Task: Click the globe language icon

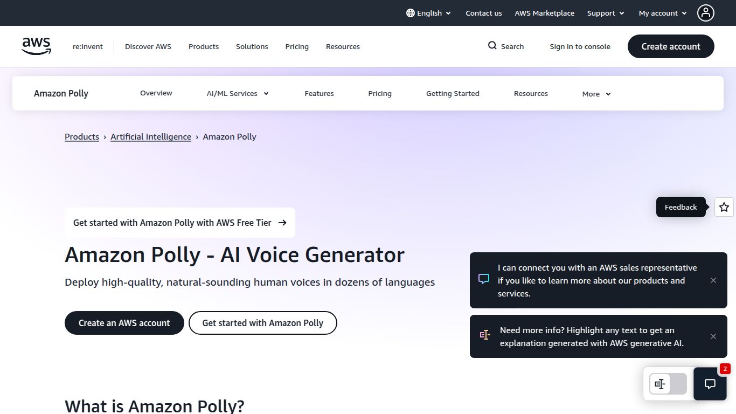Action: (409, 12)
